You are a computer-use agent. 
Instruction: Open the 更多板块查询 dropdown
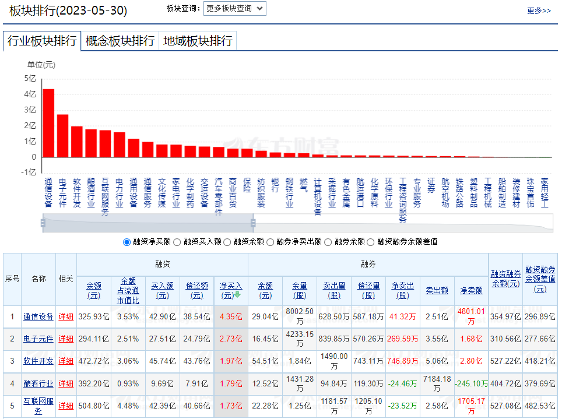pyautogui.click(x=234, y=8)
